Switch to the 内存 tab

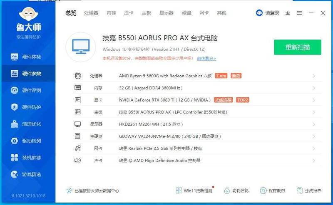[x=111, y=13]
